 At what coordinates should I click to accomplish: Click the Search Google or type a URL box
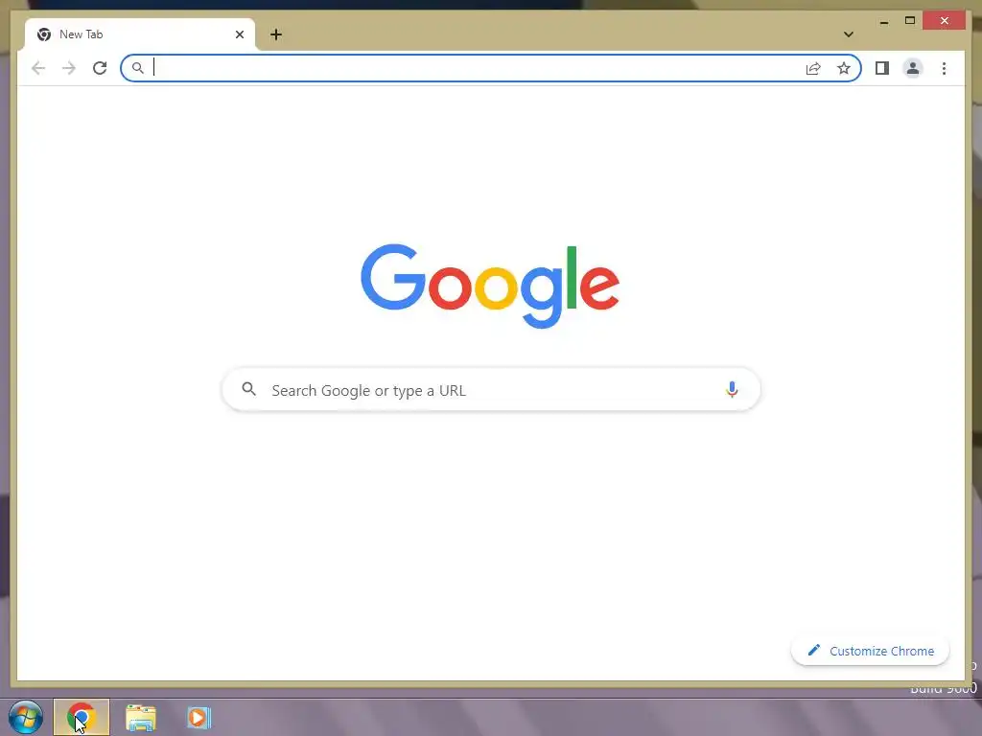point(491,390)
